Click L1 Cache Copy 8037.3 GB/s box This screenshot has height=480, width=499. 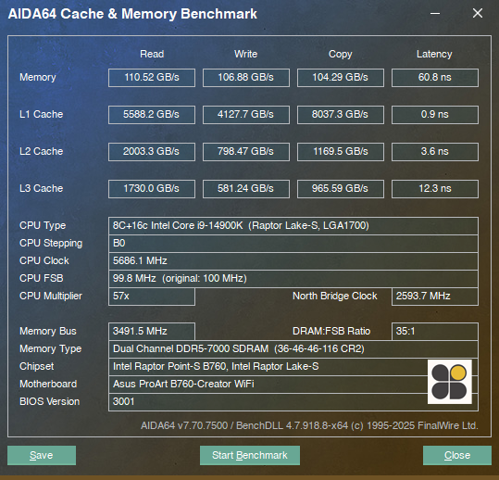(341, 115)
